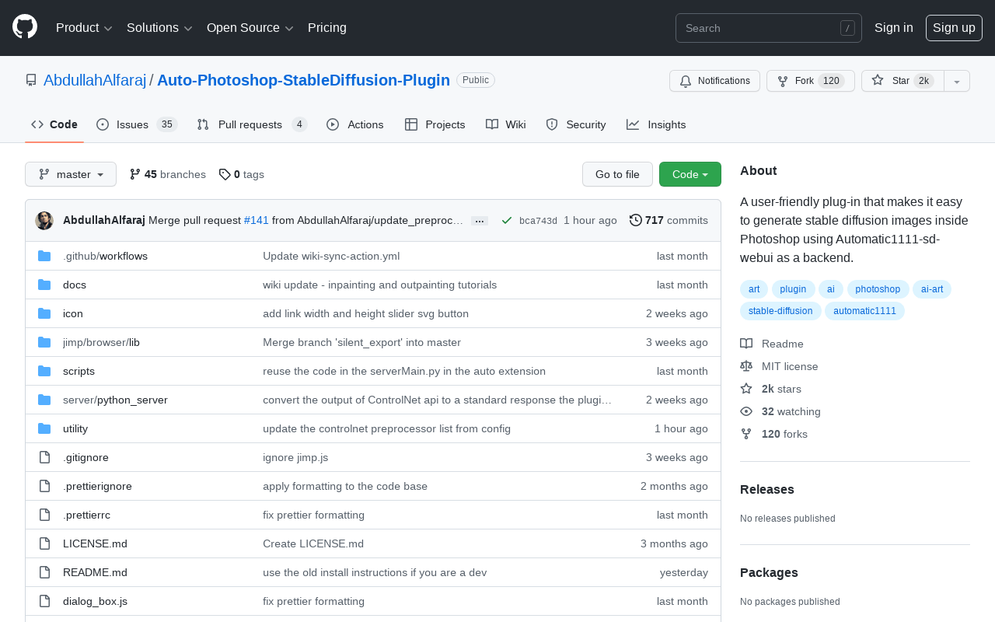Open commit 'ignore jimp.js' message
Viewport: 995px width, 622px height.
point(295,457)
